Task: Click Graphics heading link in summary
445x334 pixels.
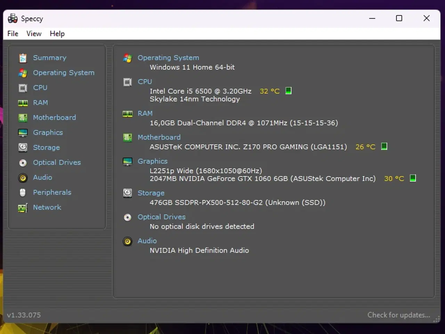Action: pos(153,161)
